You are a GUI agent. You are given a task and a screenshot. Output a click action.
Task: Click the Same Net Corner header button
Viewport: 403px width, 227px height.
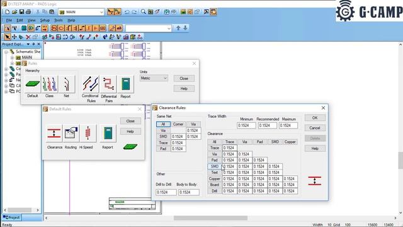(178, 124)
